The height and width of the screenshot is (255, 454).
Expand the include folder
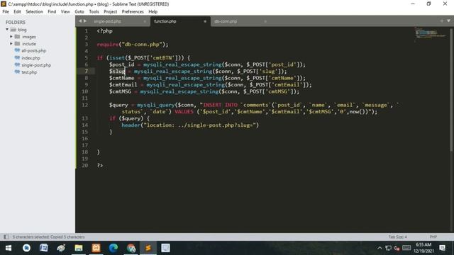coord(11,44)
